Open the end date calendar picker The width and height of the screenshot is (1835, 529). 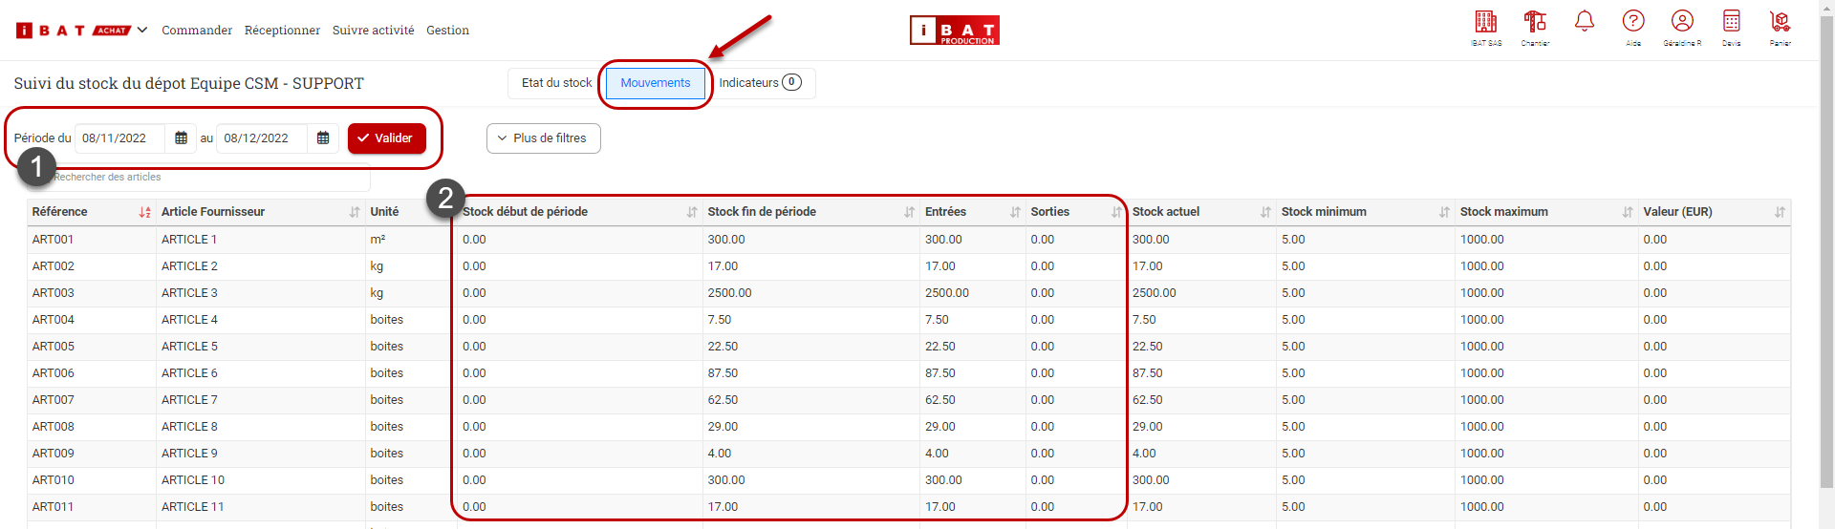[323, 138]
